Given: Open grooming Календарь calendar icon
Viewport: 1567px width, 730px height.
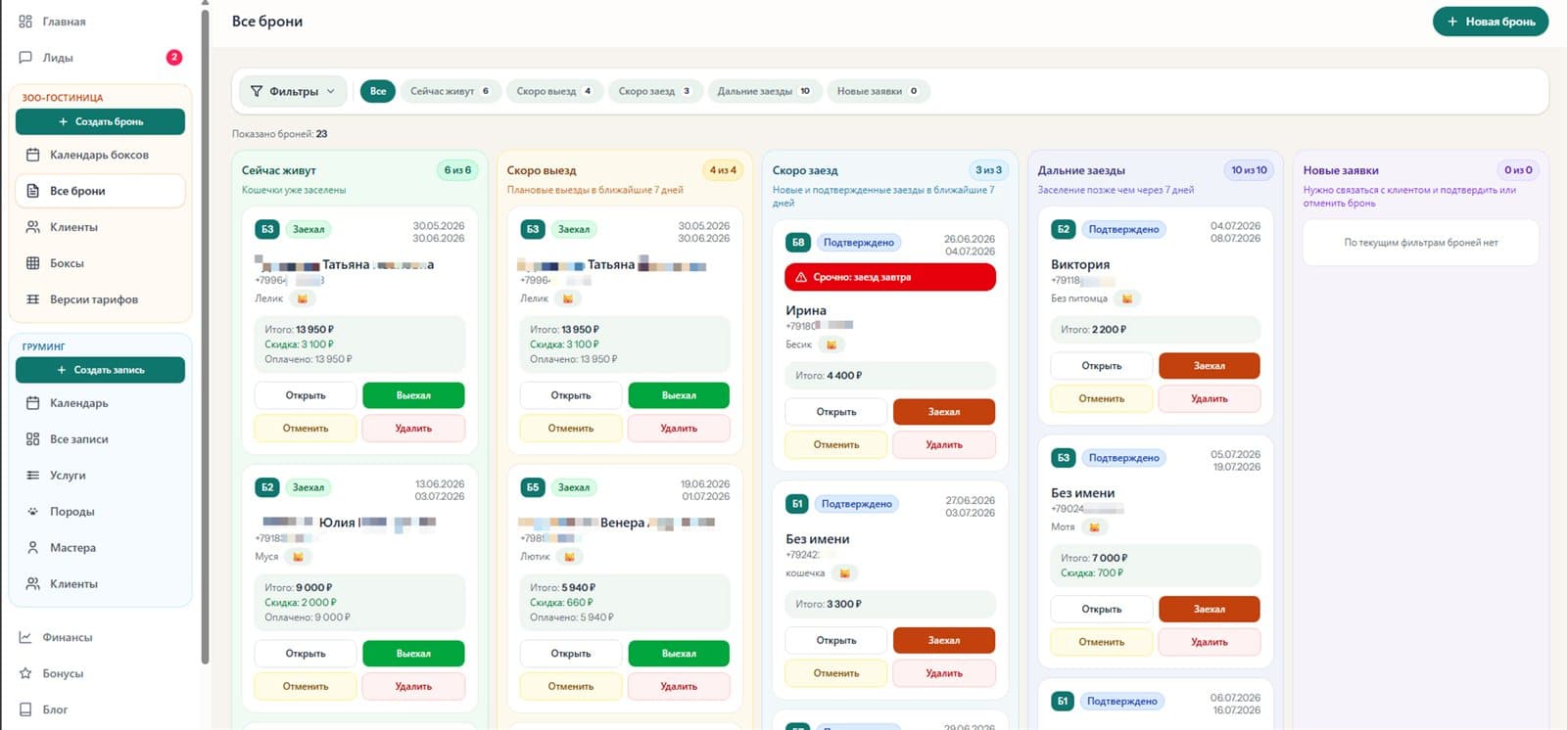Looking at the screenshot, I should point(33,403).
